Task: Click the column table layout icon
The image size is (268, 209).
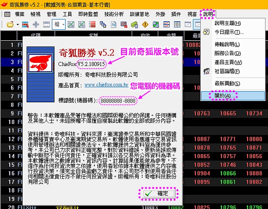Action: (177, 25)
